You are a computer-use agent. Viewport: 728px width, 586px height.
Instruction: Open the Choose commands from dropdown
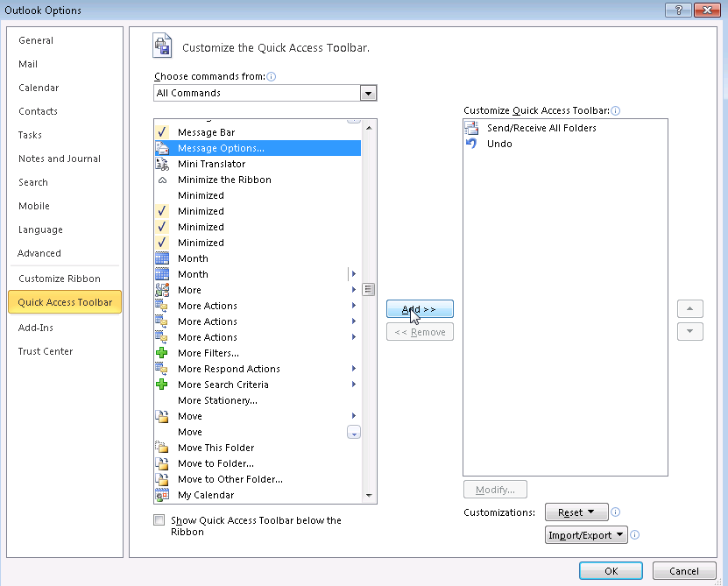(368, 93)
